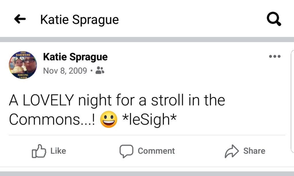This screenshot has width=294, height=176.
Task: Tap the back arrow in the header
Action: [x=20, y=19]
